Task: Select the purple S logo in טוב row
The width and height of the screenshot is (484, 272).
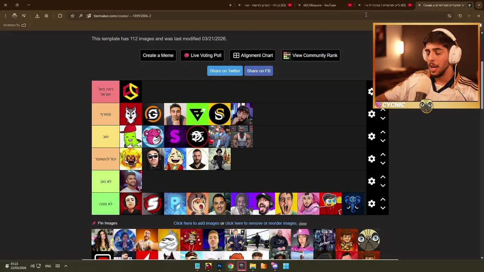Action: (175, 136)
